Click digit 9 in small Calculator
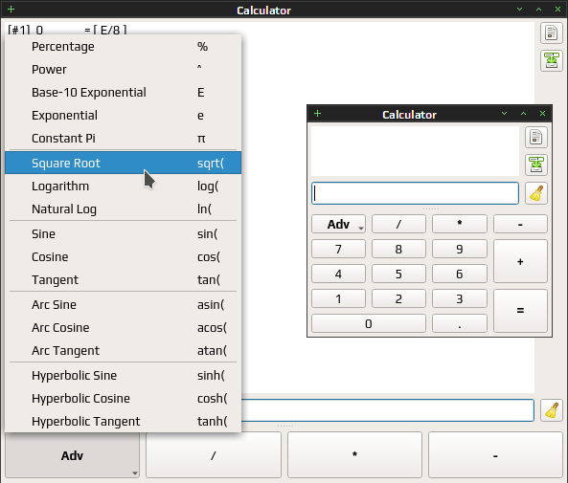Viewport: 568px width, 483px height. [460, 249]
